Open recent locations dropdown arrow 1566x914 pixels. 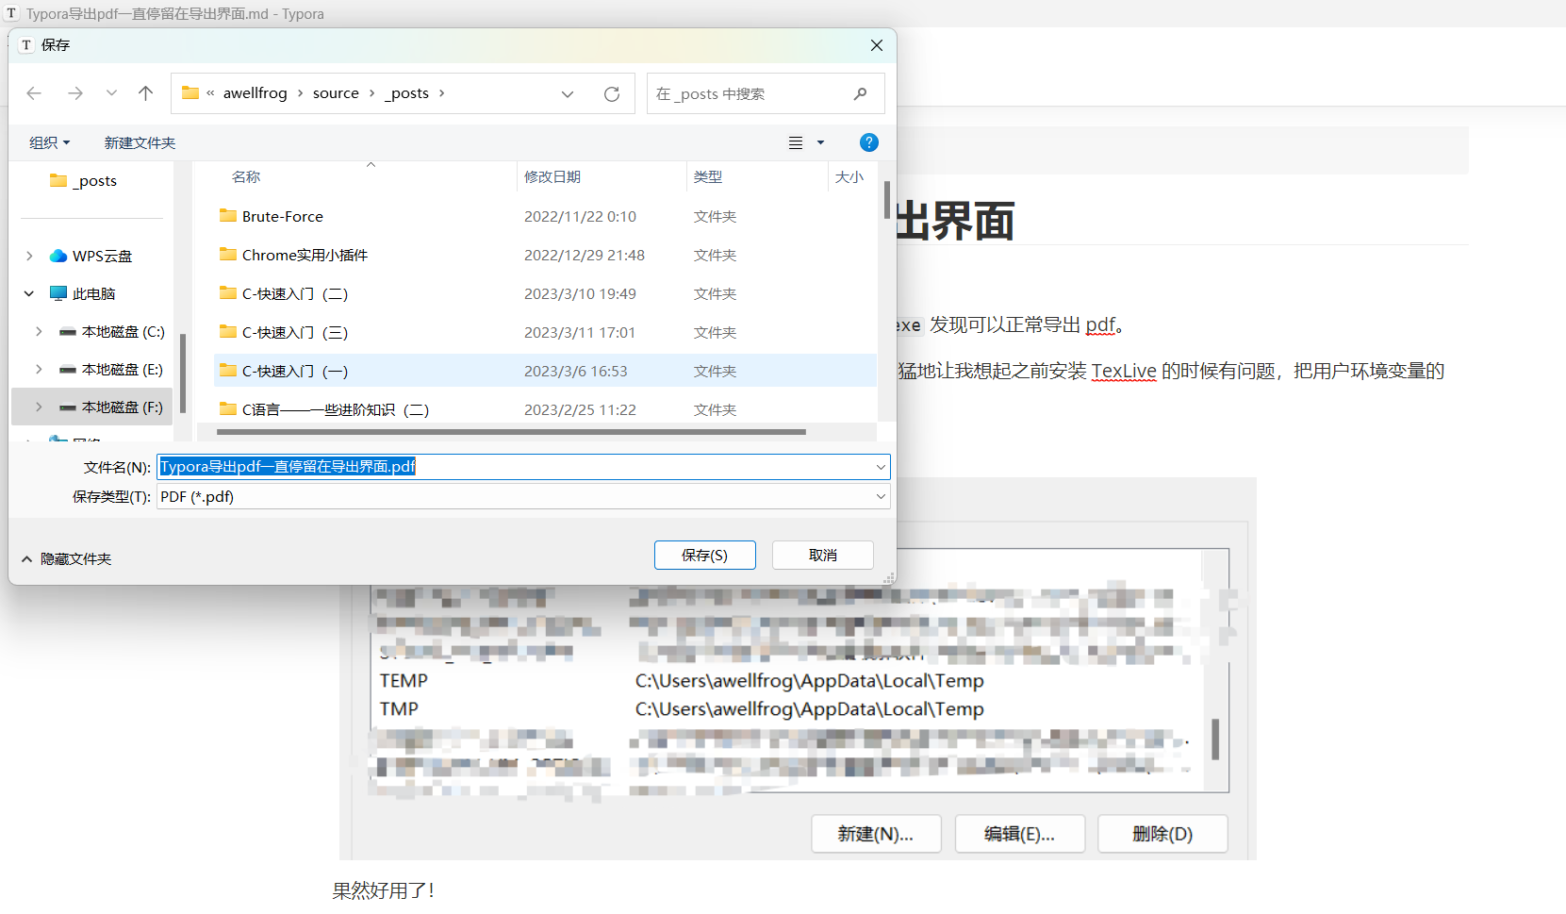tap(112, 93)
